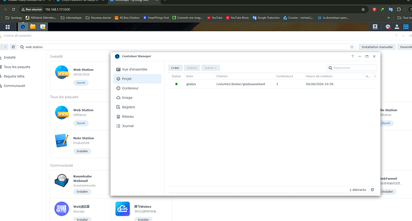The width and height of the screenshot is (412, 221).
Task: Click the /volume1/docker/gladysassistant path cell
Action: pyautogui.click(x=241, y=84)
